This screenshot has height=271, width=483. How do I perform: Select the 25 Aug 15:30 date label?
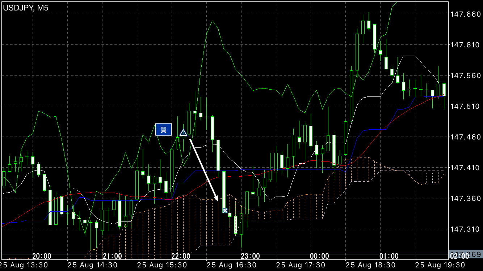(162, 266)
